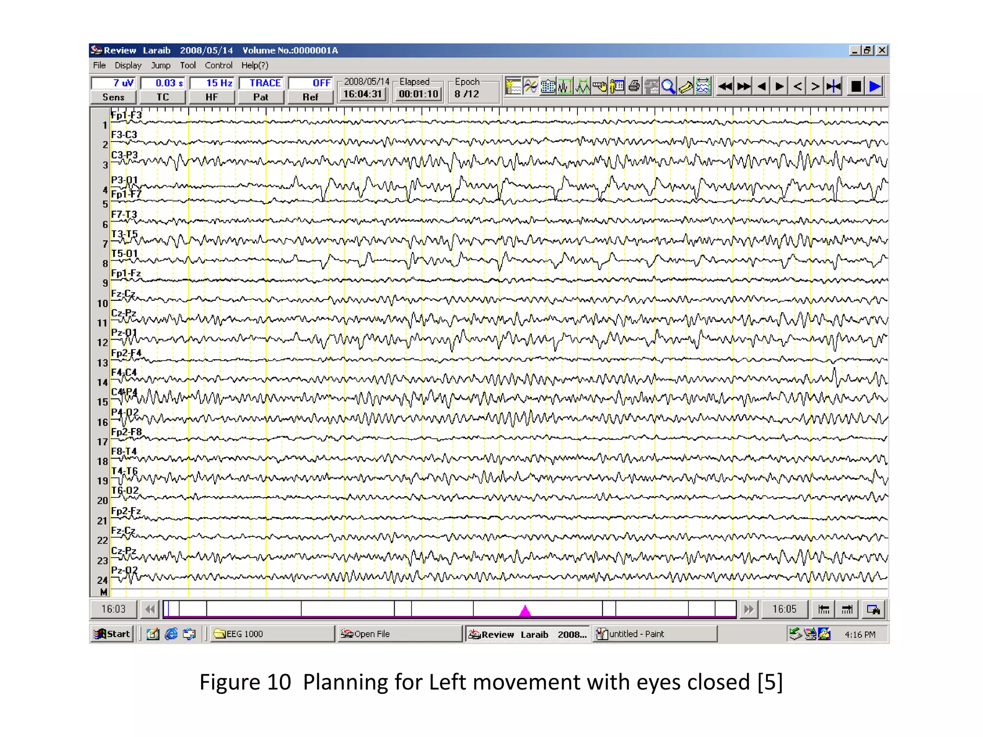Select the amplitude measure tool icon

coord(565,86)
